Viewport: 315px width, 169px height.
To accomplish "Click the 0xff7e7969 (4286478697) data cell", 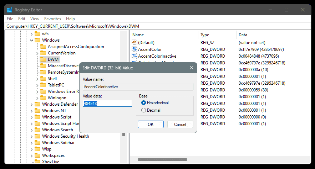I will pos(261,49).
